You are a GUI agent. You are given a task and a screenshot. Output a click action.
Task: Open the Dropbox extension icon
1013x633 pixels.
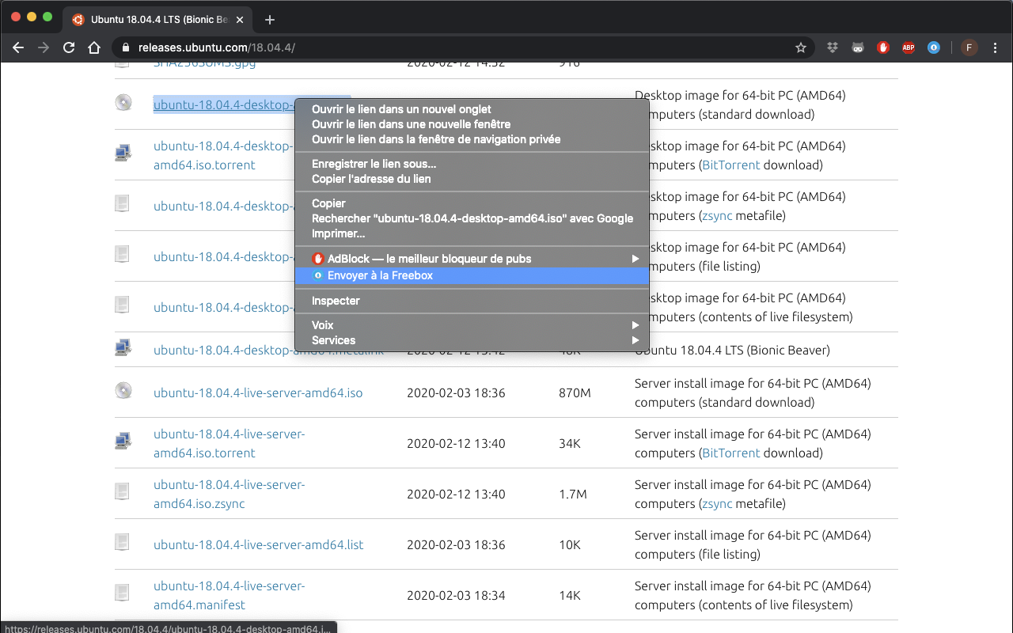(832, 47)
